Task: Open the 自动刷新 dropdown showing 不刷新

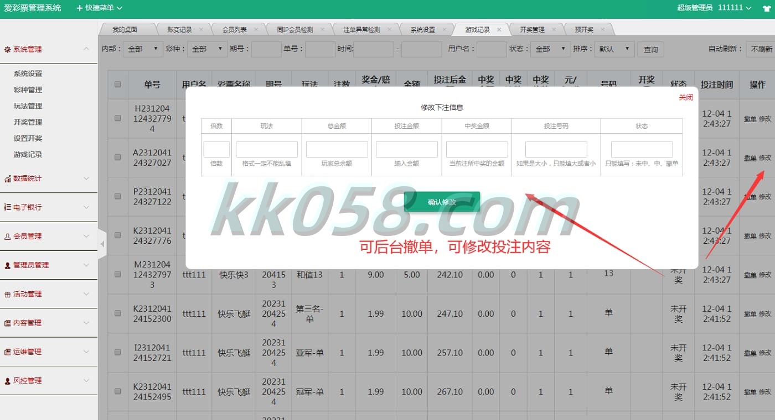Action: click(x=761, y=49)
